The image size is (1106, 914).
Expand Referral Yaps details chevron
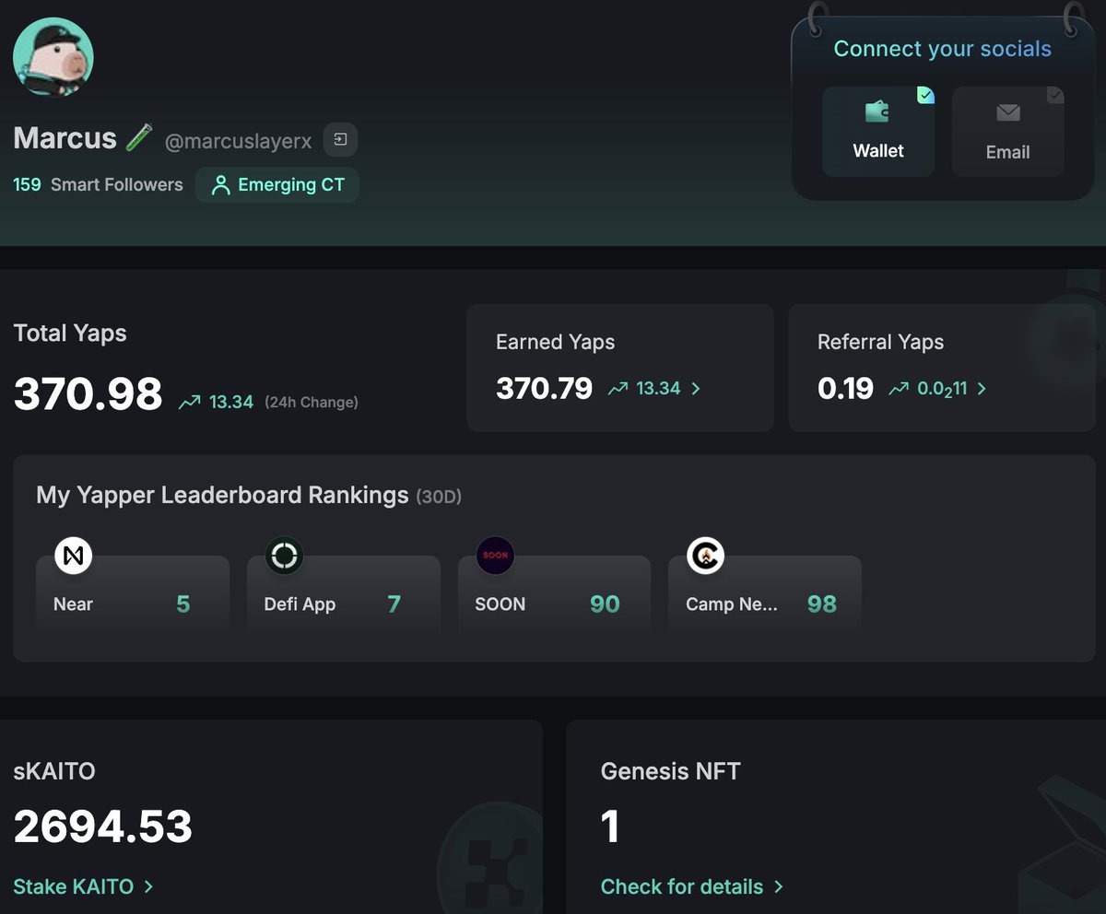point(982,389)
